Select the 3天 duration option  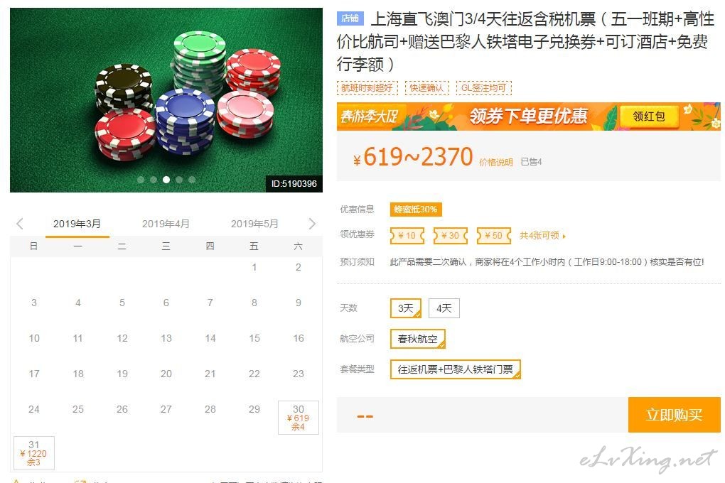click(x=405, y=308)
